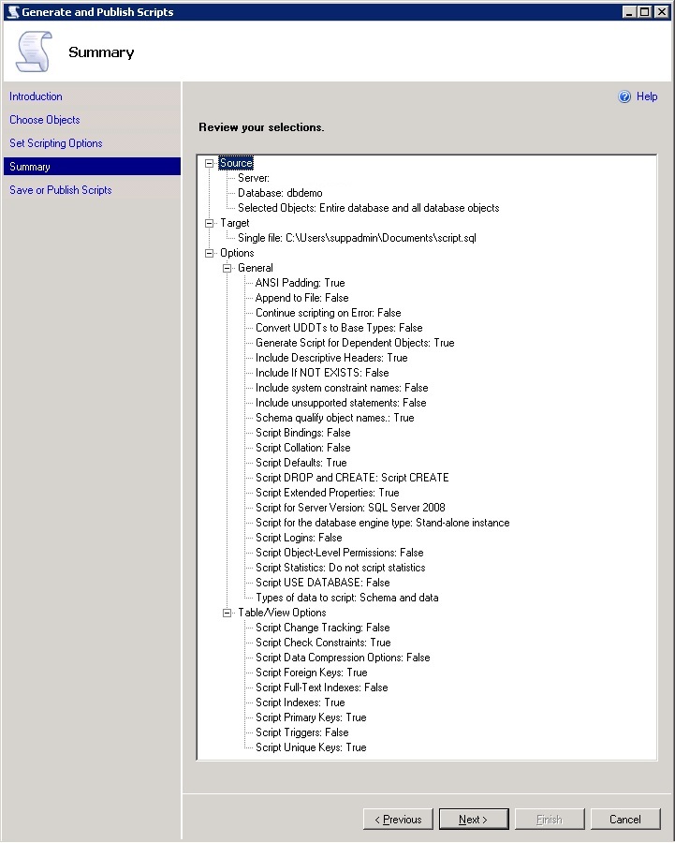Cancel the script generation wizard
This screenshot has width=675, height=843.
coord(624,820)
